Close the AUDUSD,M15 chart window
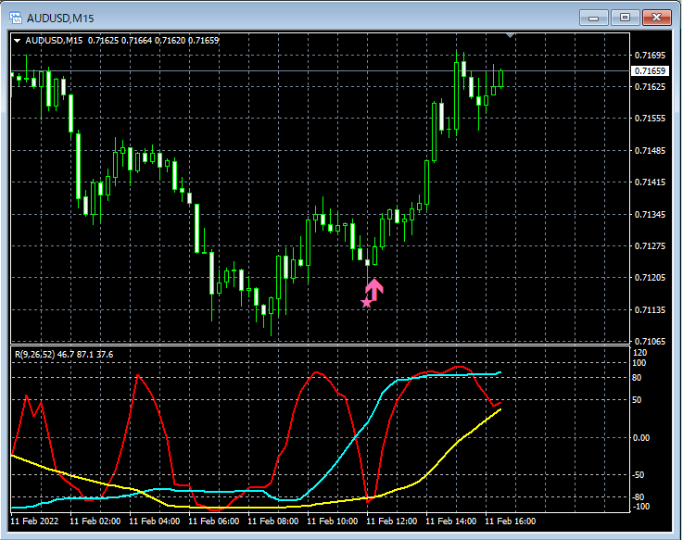Viewport: 683px width, 540px height. pos(657,18)
